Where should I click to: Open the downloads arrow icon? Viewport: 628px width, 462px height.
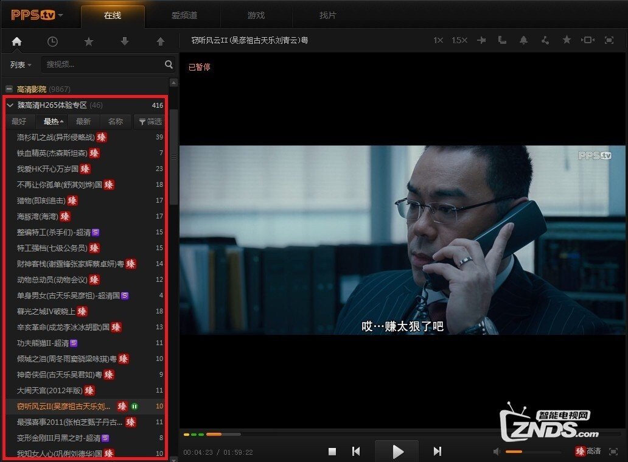coord(125,41)
